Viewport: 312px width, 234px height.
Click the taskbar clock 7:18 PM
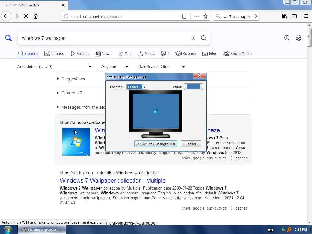click(x=301, y=229)
